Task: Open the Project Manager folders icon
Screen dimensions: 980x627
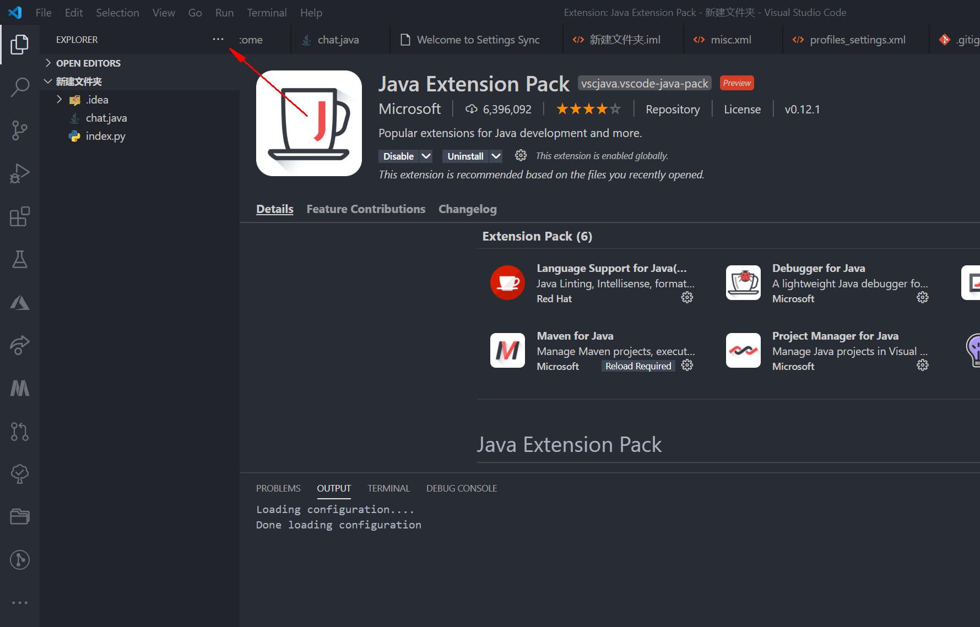Action: pyautogui.click(x=20, y=517)
